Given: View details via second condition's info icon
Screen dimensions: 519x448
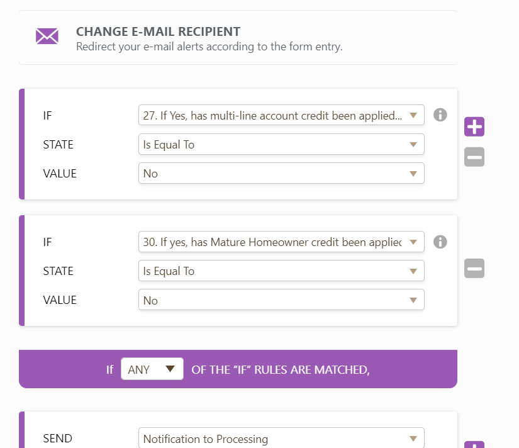Looking at the screenshot, I should (x=440, y=242).
